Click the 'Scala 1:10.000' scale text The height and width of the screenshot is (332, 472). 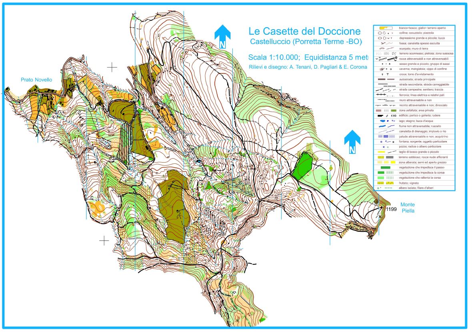point(274,57)
